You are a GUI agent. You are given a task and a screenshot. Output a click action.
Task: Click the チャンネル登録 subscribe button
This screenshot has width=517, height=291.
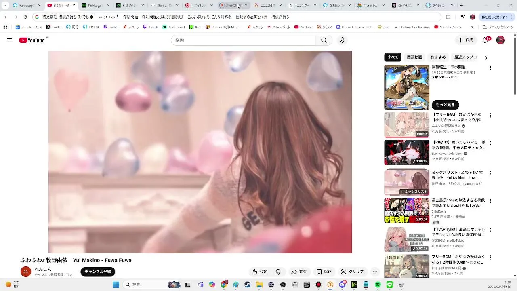tap(98, 272)
